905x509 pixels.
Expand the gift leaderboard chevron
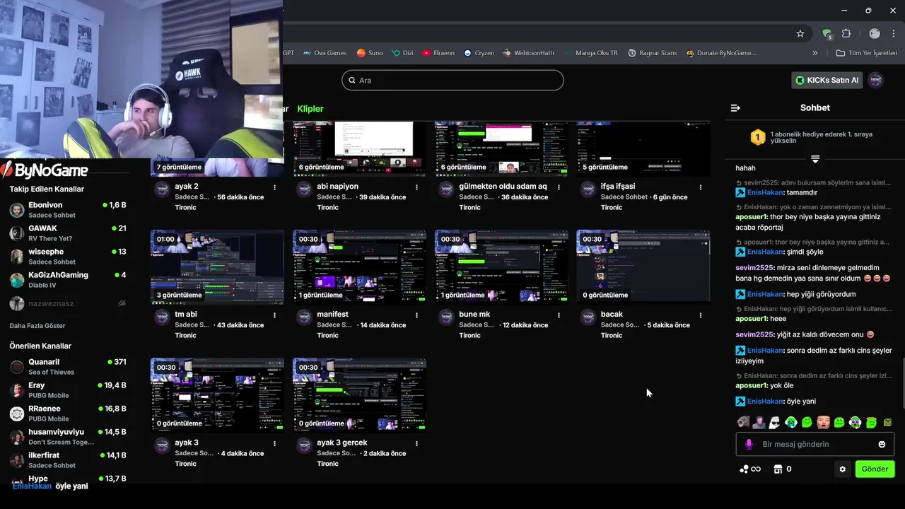pyautogui.click(x=815, y=159)
